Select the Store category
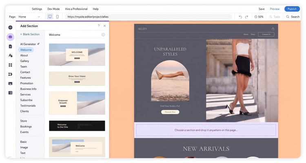This screenshot has height=163, width=306. (x=24, y=121)
